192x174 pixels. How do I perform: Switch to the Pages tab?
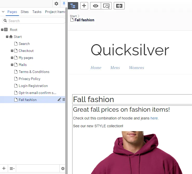pos(12,12)
